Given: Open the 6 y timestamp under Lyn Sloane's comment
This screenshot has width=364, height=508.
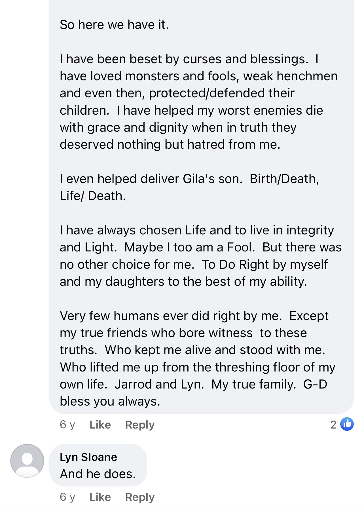Looking at the screenshot, I should click(67, 497).
